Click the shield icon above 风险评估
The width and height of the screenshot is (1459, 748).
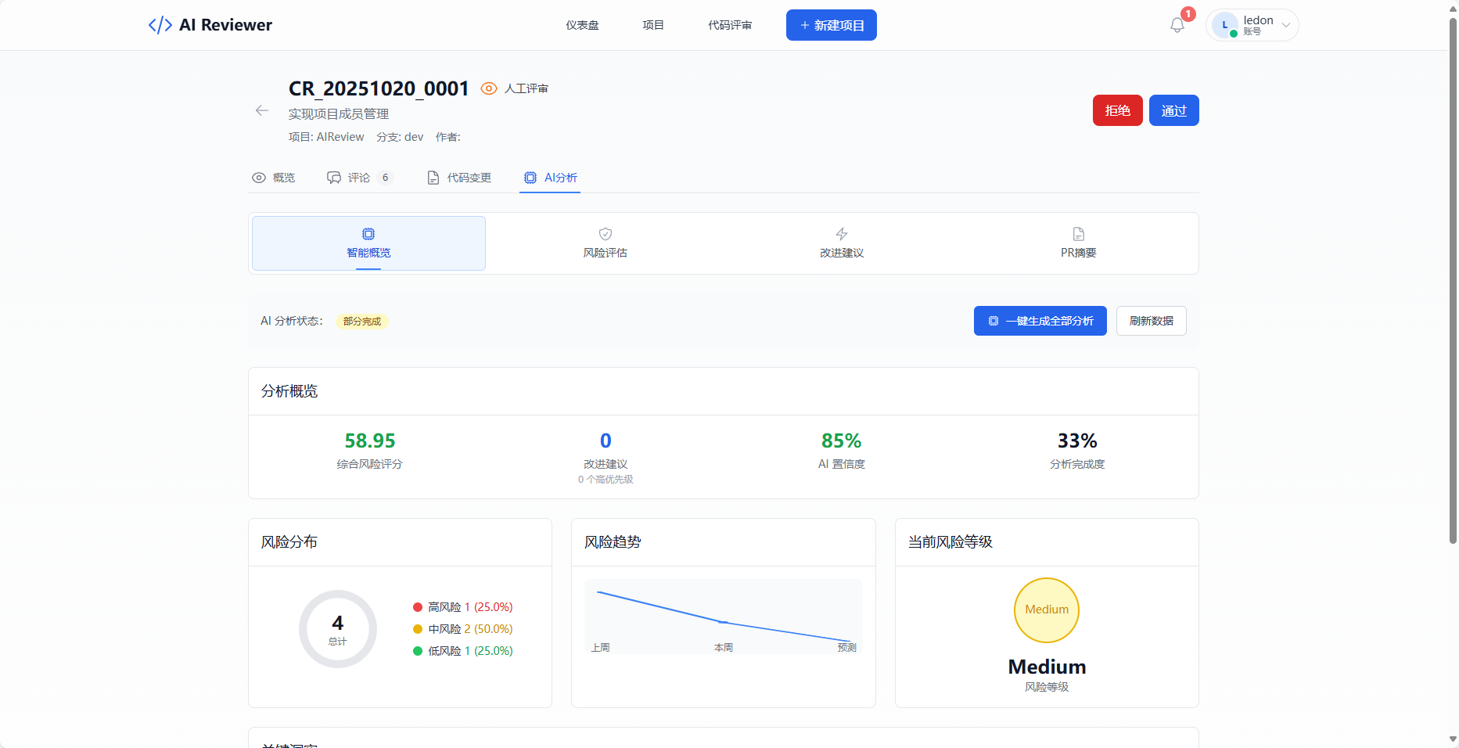point(606,234)
